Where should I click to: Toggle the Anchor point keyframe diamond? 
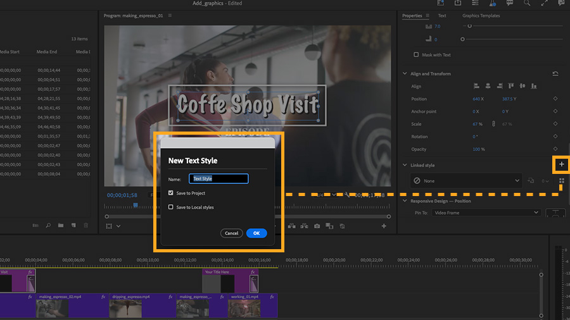(x=555, y=111)
